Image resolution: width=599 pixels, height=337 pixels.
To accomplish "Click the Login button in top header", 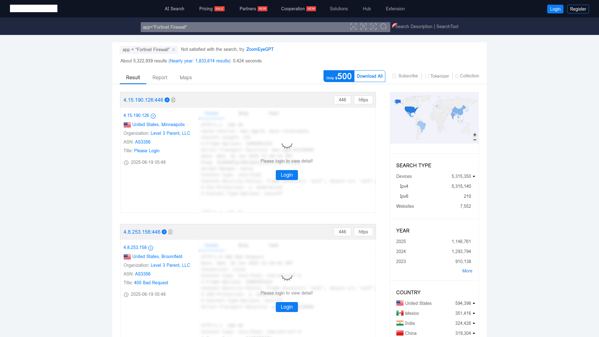I will [x=555, y=9].
